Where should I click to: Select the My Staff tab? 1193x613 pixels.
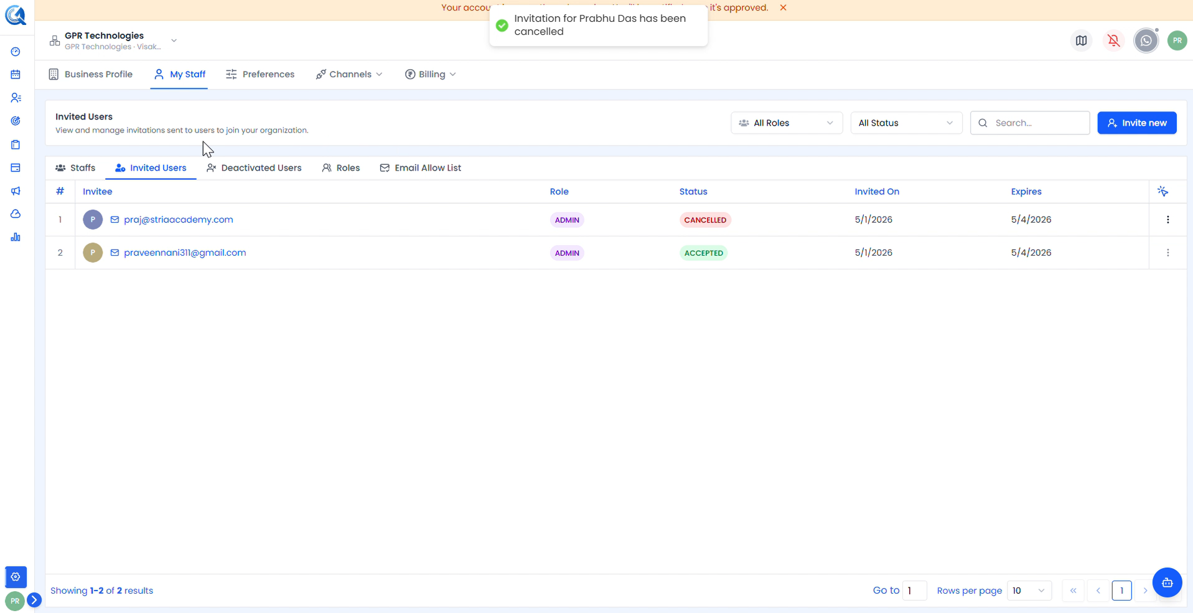click(x=179, y=74)
